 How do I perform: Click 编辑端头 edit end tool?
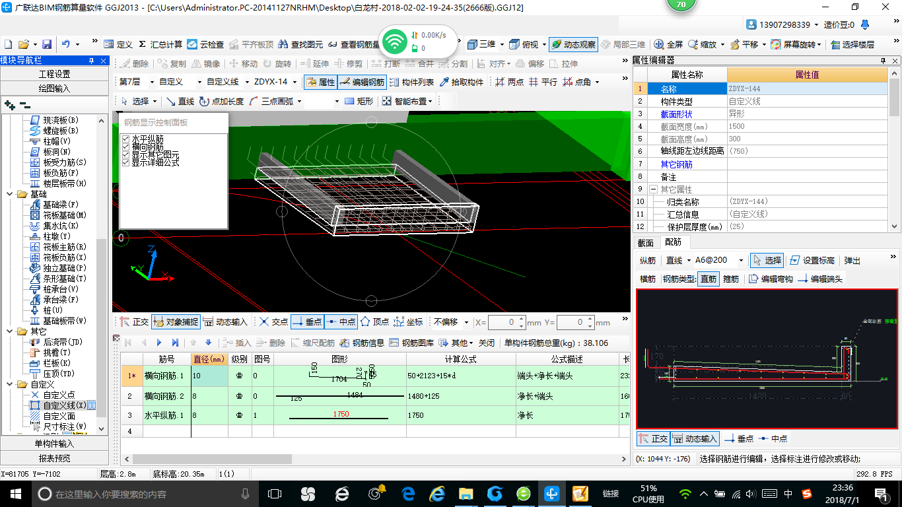coord(820,279)
